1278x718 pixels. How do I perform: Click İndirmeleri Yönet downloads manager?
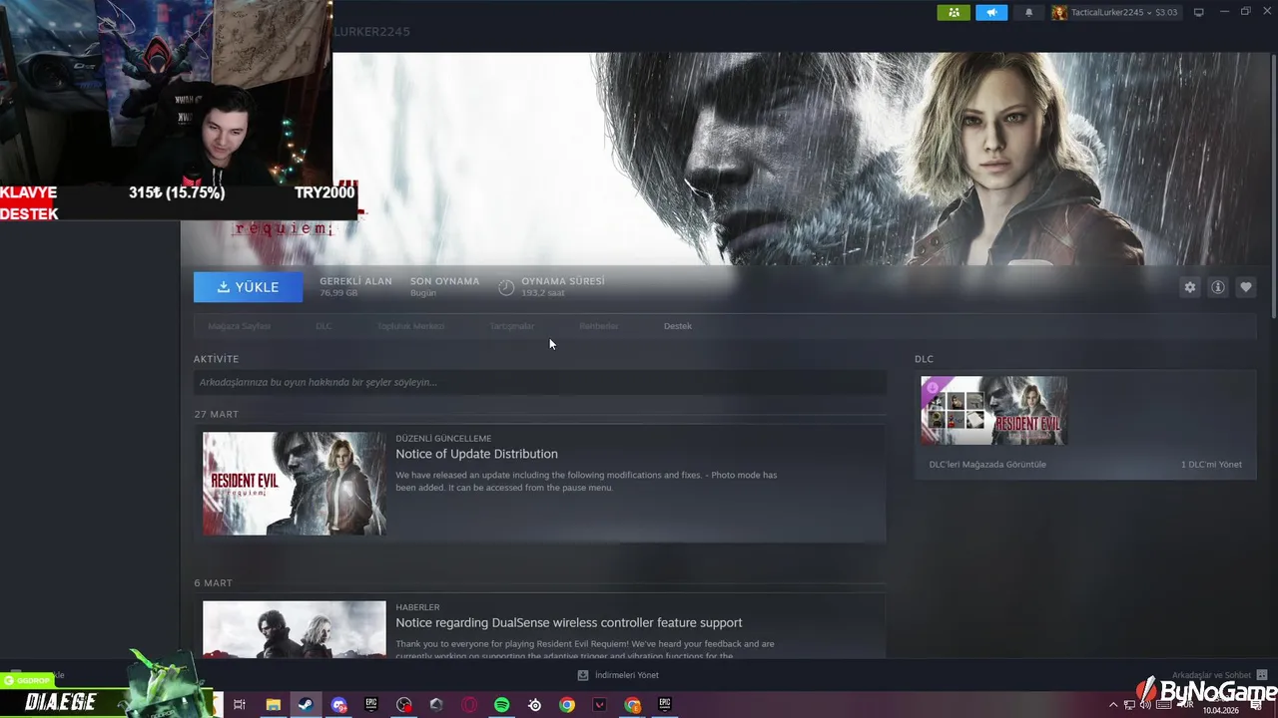(627, 675)
